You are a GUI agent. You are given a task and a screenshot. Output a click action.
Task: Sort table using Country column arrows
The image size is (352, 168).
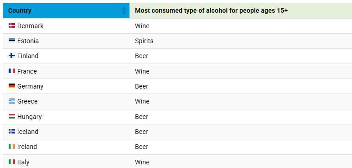(124, 10)
